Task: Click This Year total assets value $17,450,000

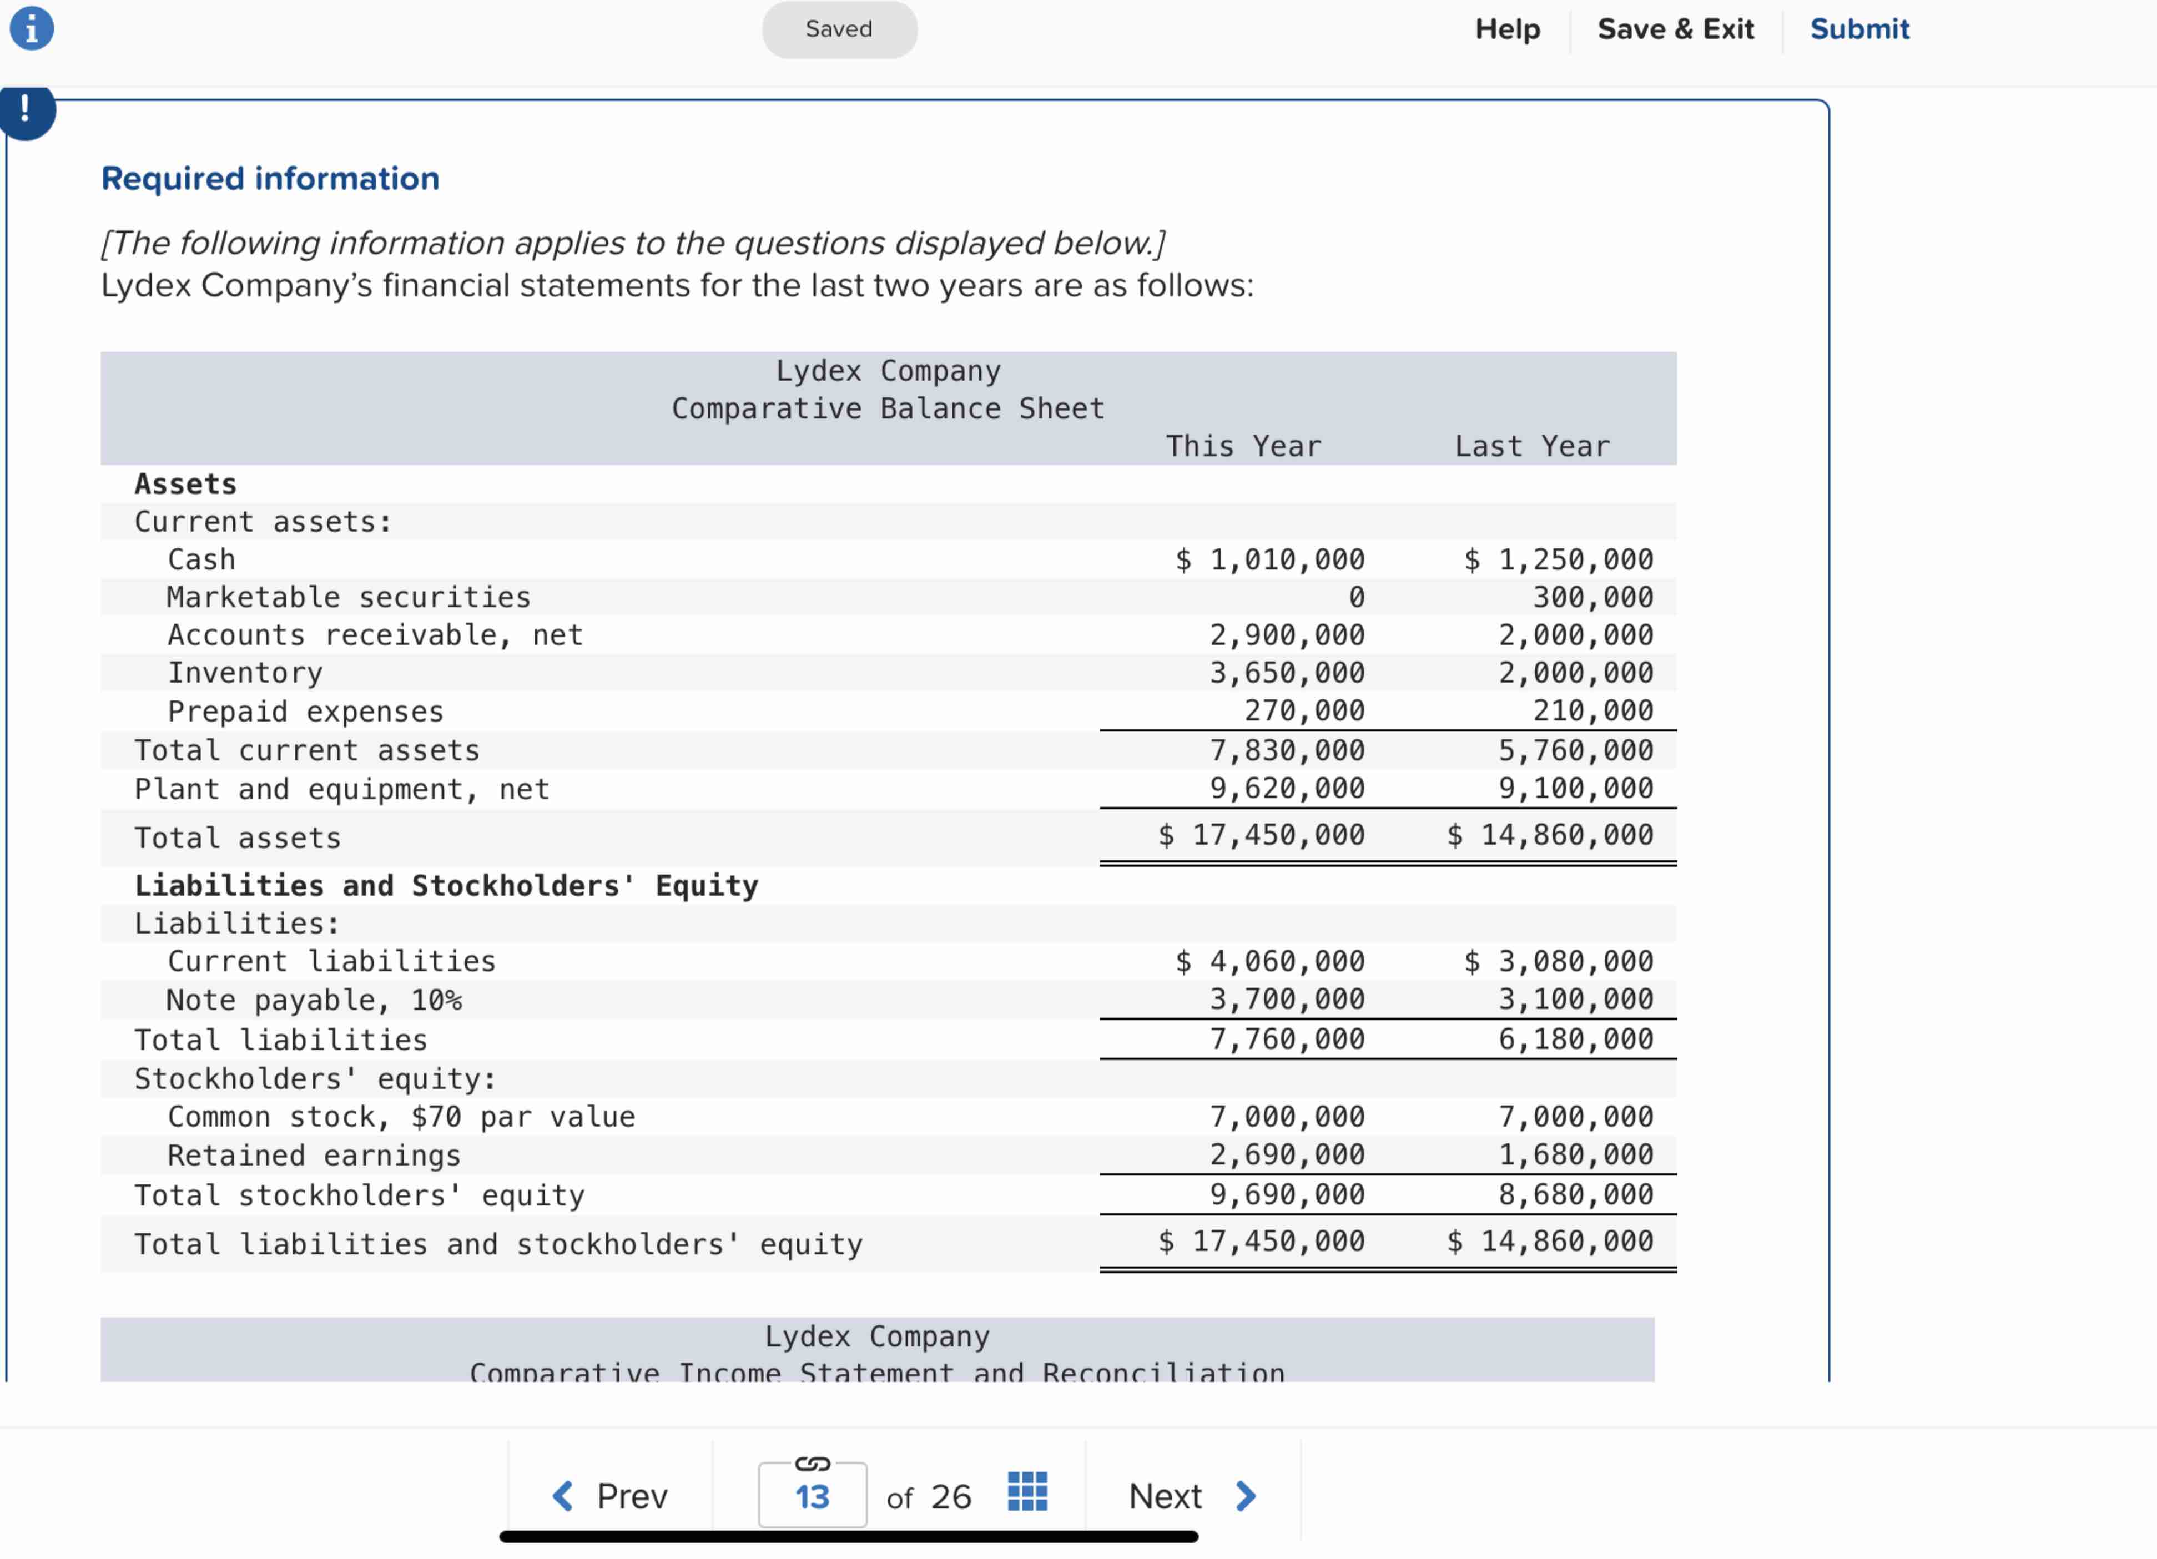Action: click(1261, 835)
